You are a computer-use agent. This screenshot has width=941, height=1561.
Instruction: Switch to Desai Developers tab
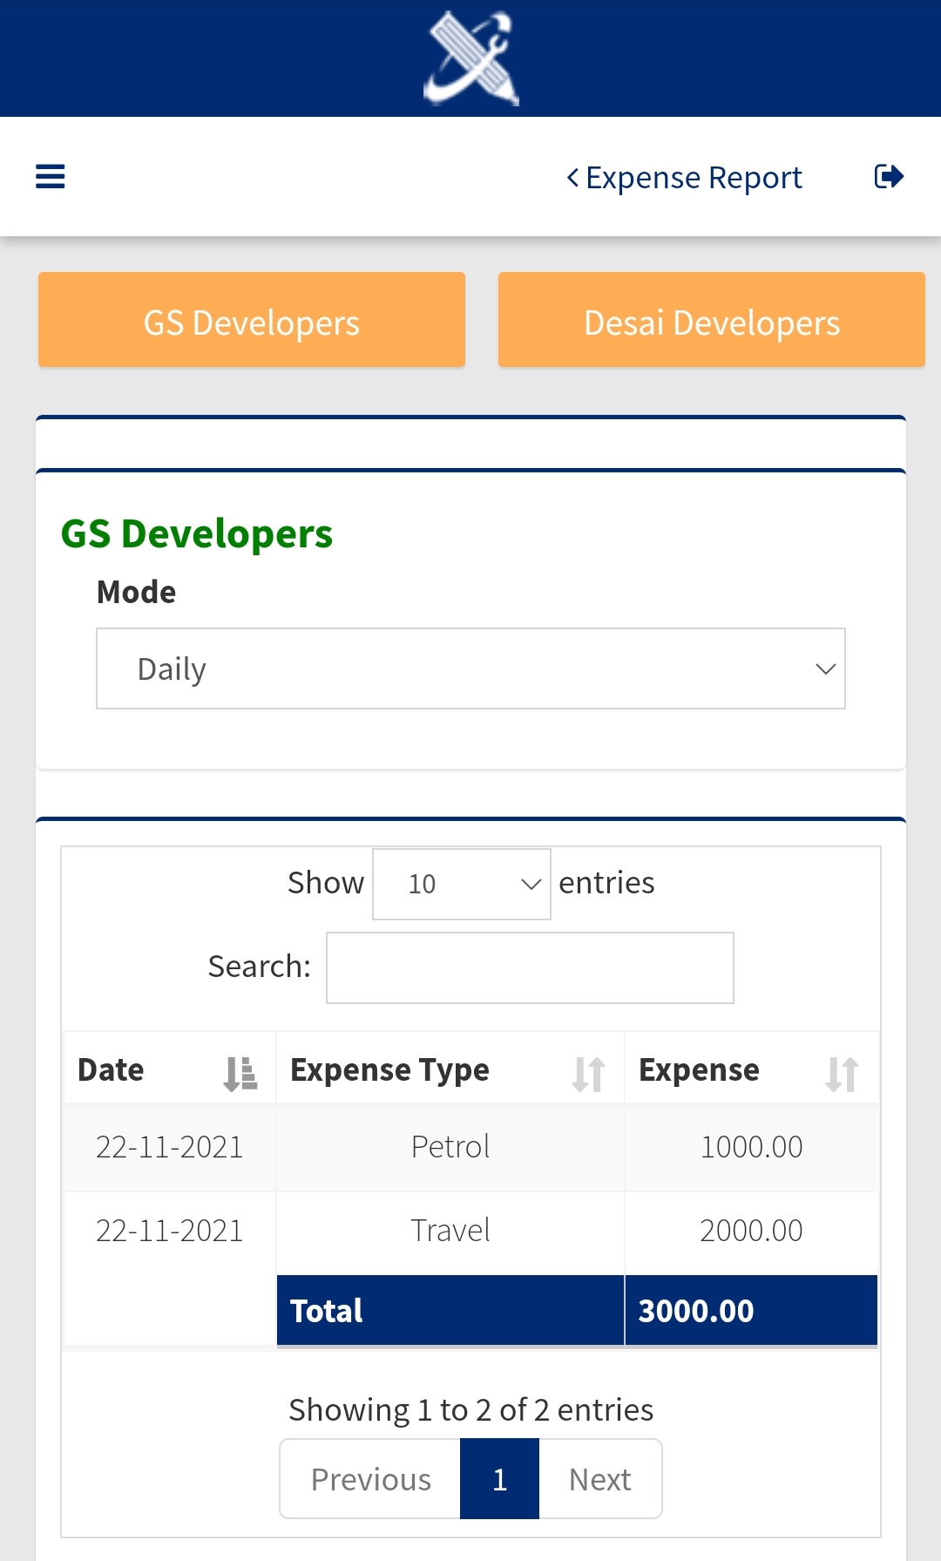click(711, 320)
